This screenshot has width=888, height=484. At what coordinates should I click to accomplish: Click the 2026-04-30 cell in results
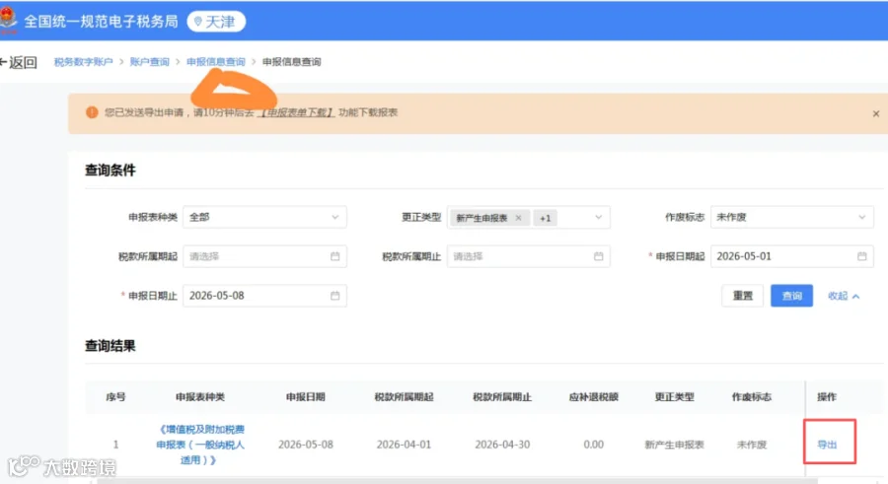(502, 445)
